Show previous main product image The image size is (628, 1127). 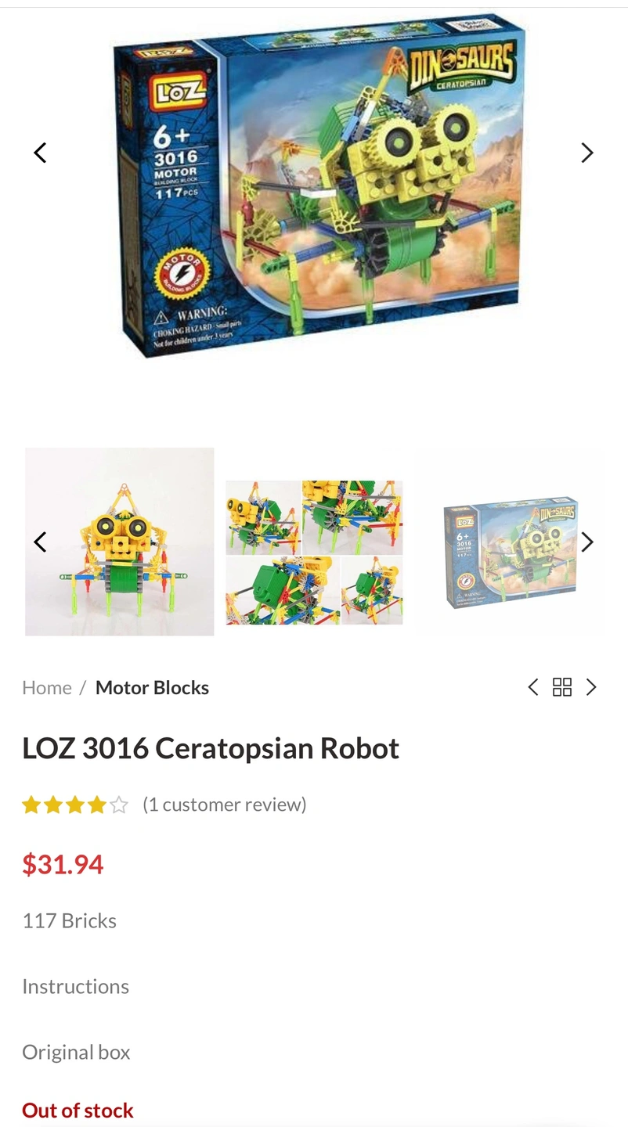pos(40,153)
